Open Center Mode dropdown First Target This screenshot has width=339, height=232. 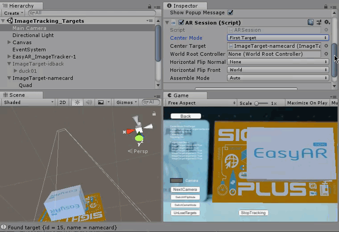point(278,37)
